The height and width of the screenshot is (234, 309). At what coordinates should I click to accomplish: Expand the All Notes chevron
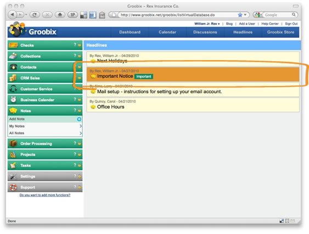point(81,133)
